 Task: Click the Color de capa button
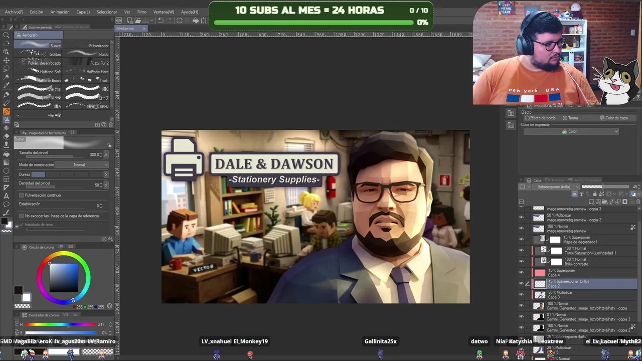tap(614, 118)
